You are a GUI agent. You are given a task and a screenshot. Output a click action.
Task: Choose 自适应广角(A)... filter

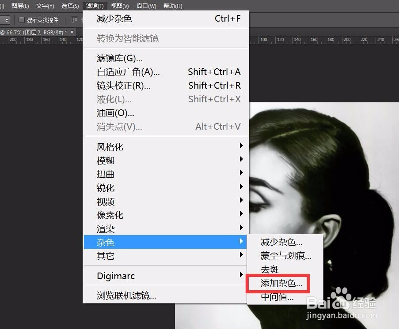click(166, 72)
